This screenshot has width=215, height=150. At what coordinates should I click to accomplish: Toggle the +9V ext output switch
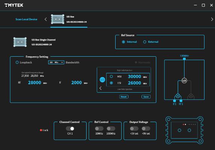(x=146, y=128)
